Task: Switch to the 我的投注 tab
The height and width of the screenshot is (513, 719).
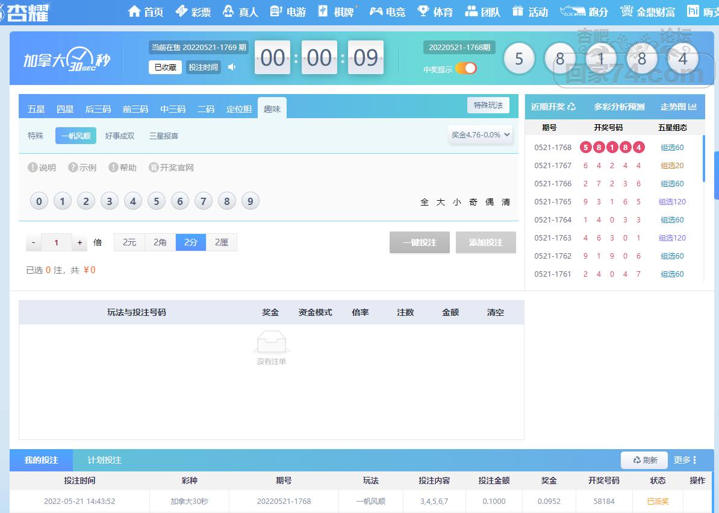Action: 41,460
